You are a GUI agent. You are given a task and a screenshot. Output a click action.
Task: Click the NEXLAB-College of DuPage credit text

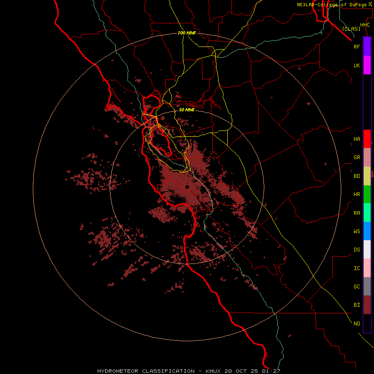coord(334,5)
